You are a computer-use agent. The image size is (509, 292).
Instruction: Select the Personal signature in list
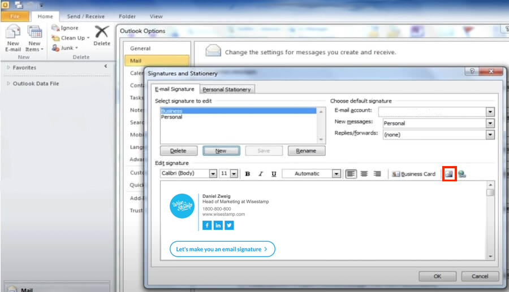tap(238, 117)
